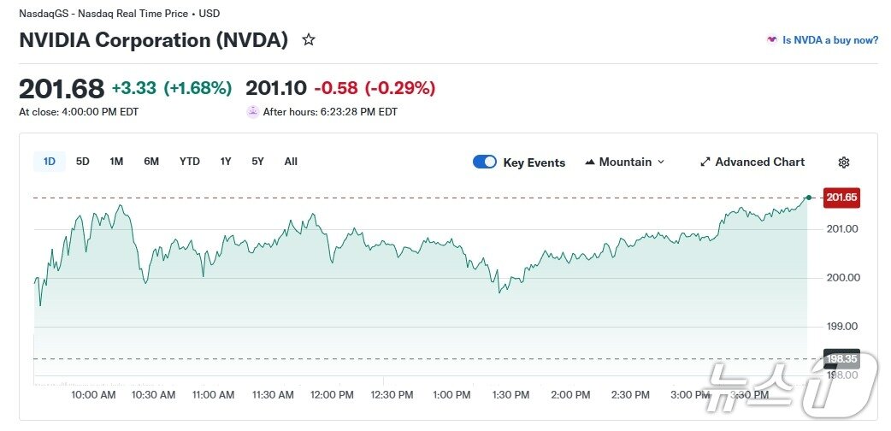Choose the 1M chart range

pyautogui.click(x=116, y=162)
